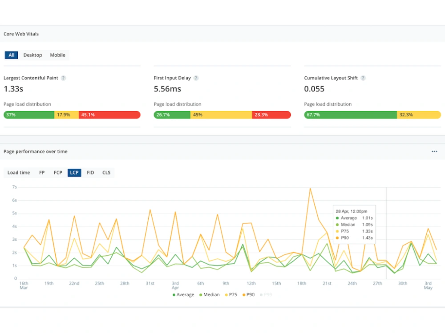Click the 7s peak of the P90 line
This screenshot has height=333, width=445.
tap(310, 189)
